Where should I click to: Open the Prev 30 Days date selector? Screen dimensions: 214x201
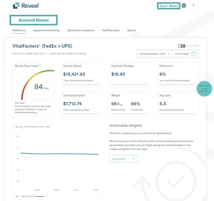click(x=186, y=54)
